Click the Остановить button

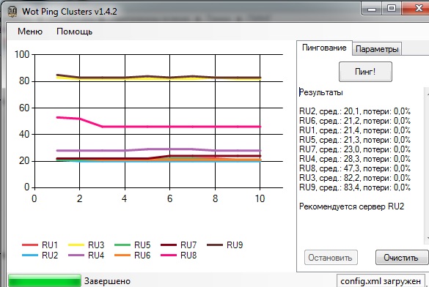pyautogui.click(x=331, y=258)
